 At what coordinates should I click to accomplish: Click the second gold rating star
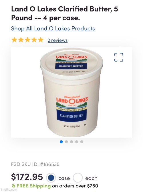coord(21,40)
